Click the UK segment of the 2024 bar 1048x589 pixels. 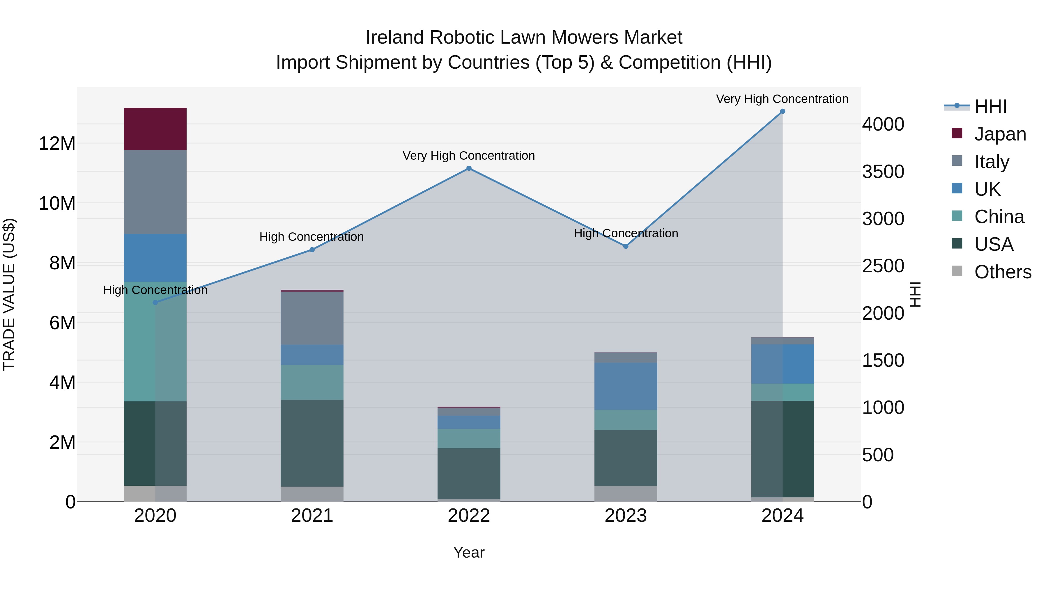pyautogui.click(x=782, y=364)
